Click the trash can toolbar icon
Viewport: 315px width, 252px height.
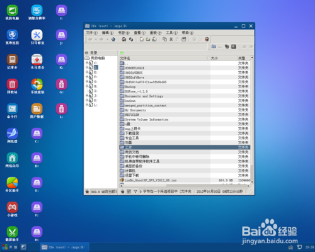207,39
